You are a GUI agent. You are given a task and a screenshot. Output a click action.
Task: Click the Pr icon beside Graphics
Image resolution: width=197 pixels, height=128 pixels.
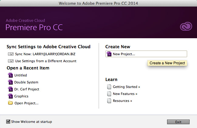(10, 96)
